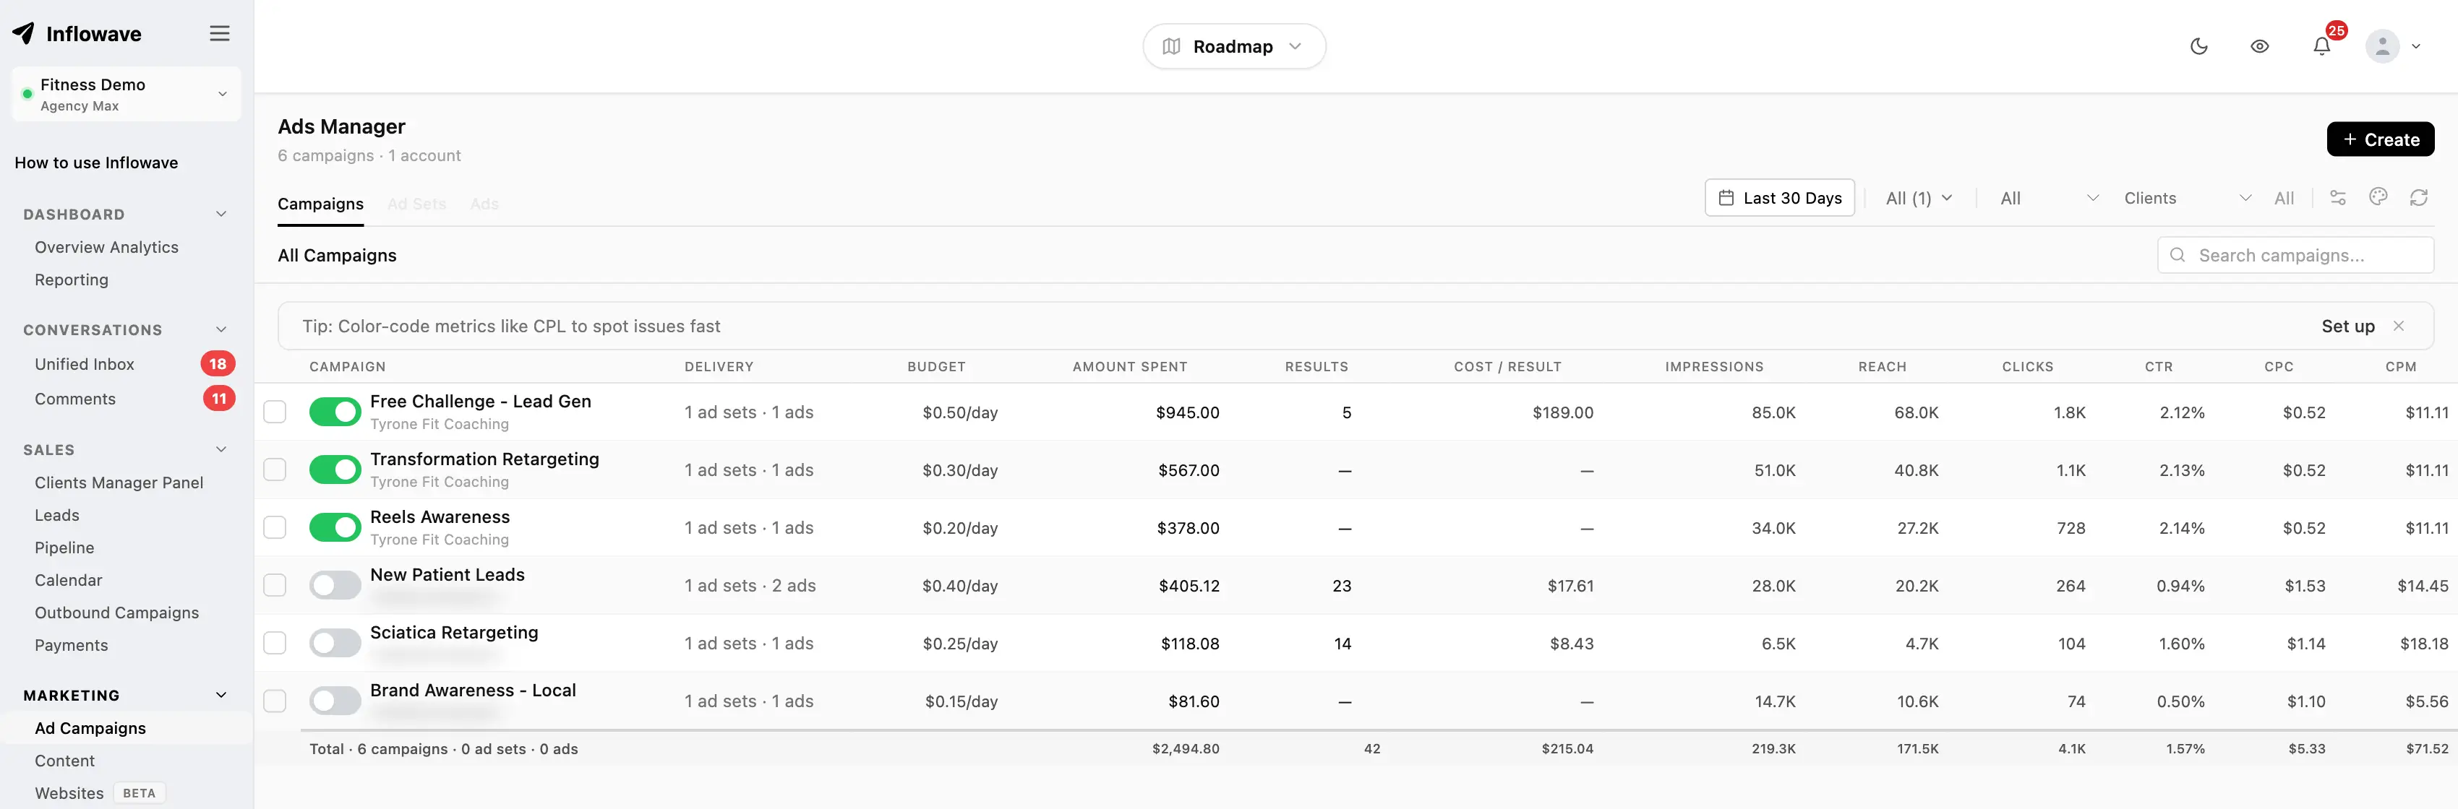The image size is (2458, 809).
Task: Open the Roadmap dropdown
Action: coord(1234,46)
